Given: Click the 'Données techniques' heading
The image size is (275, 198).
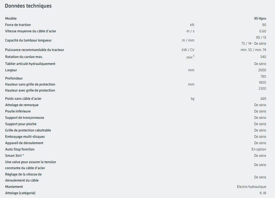Looking at the screenshot, I should 28,6.
